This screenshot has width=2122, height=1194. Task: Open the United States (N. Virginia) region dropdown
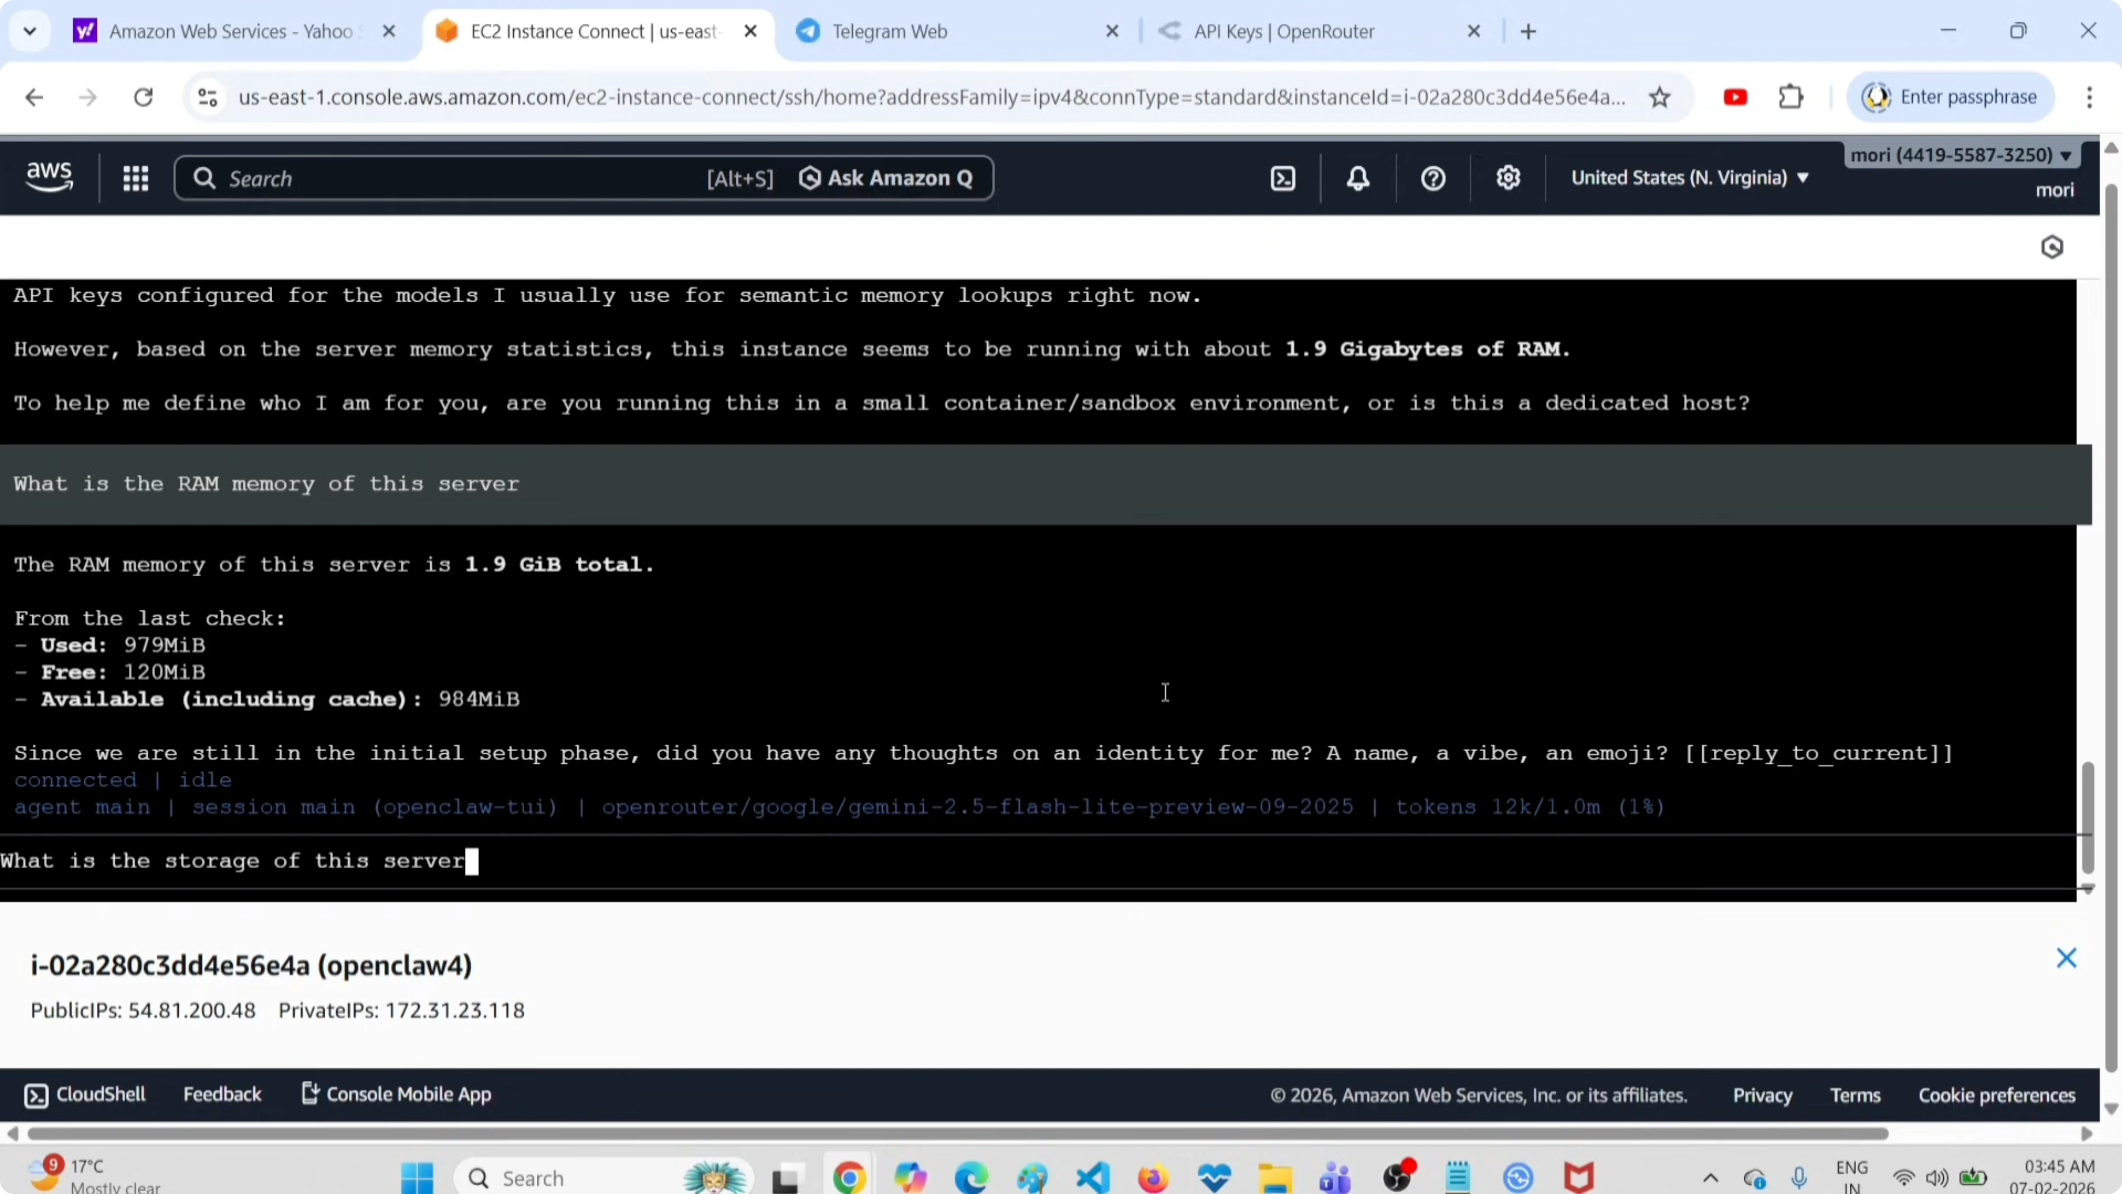coord(1689,177)
